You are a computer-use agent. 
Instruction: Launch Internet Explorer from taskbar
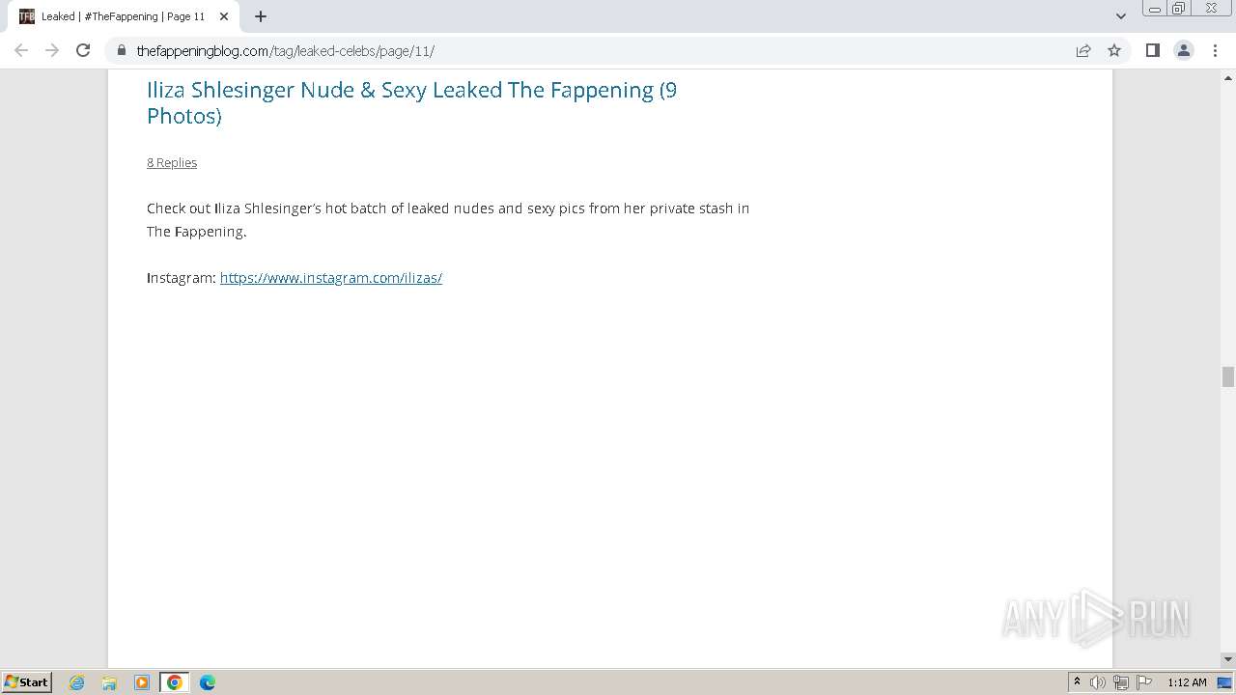click(x=77, y=682)
